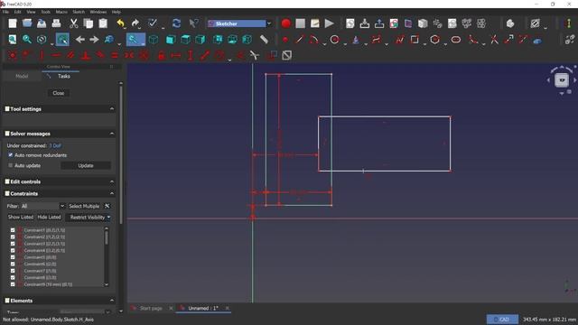Click the Copy icon
Viewport: 578px width, 325px height.
pyautogui.click(x=89, y=23)
